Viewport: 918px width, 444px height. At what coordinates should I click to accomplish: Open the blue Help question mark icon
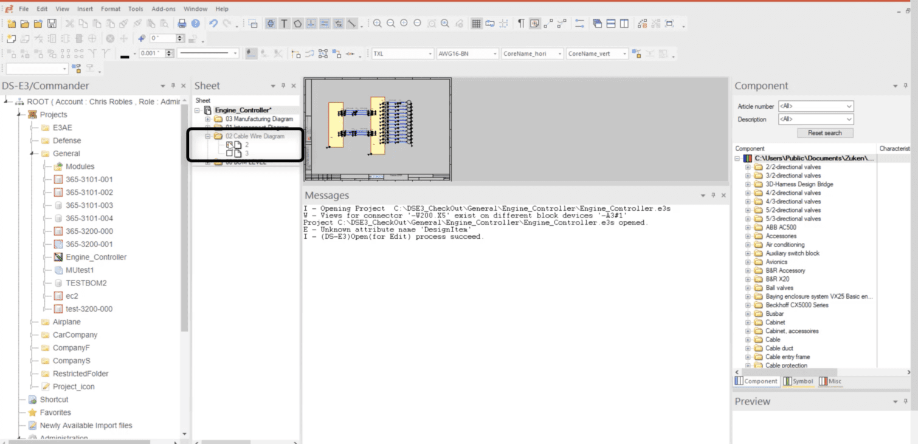[x=195, y=24]
